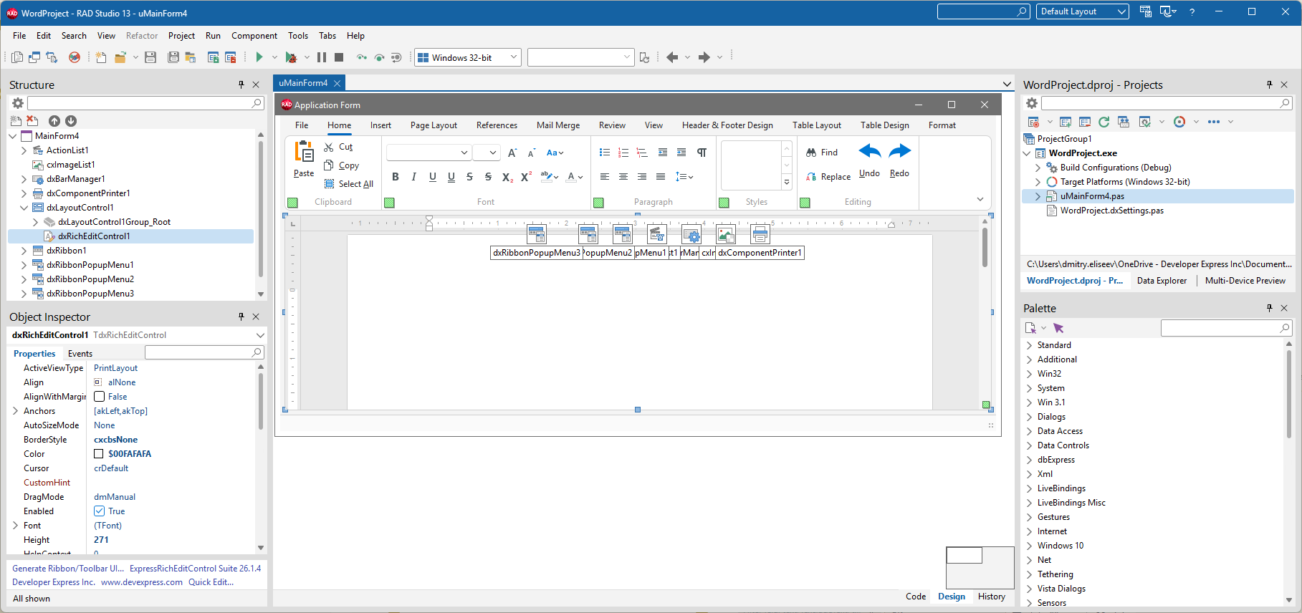Toggle single Underline formatting in the ribbon
The image size is (1302, 613).
click(433, 177)
